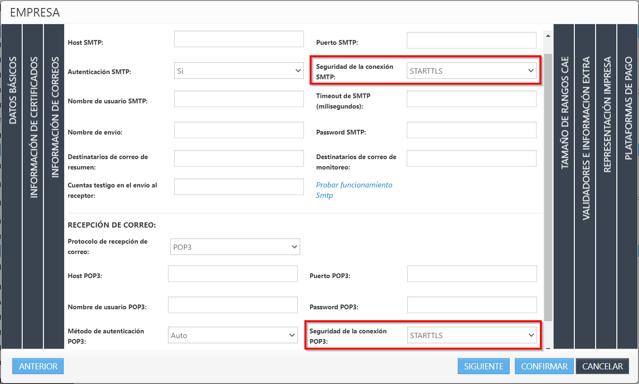Confirm the form with Confirmar button

[544, 366]
